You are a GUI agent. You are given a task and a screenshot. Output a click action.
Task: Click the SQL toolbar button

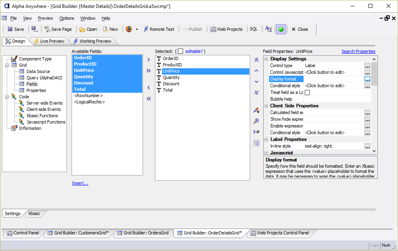254,29
